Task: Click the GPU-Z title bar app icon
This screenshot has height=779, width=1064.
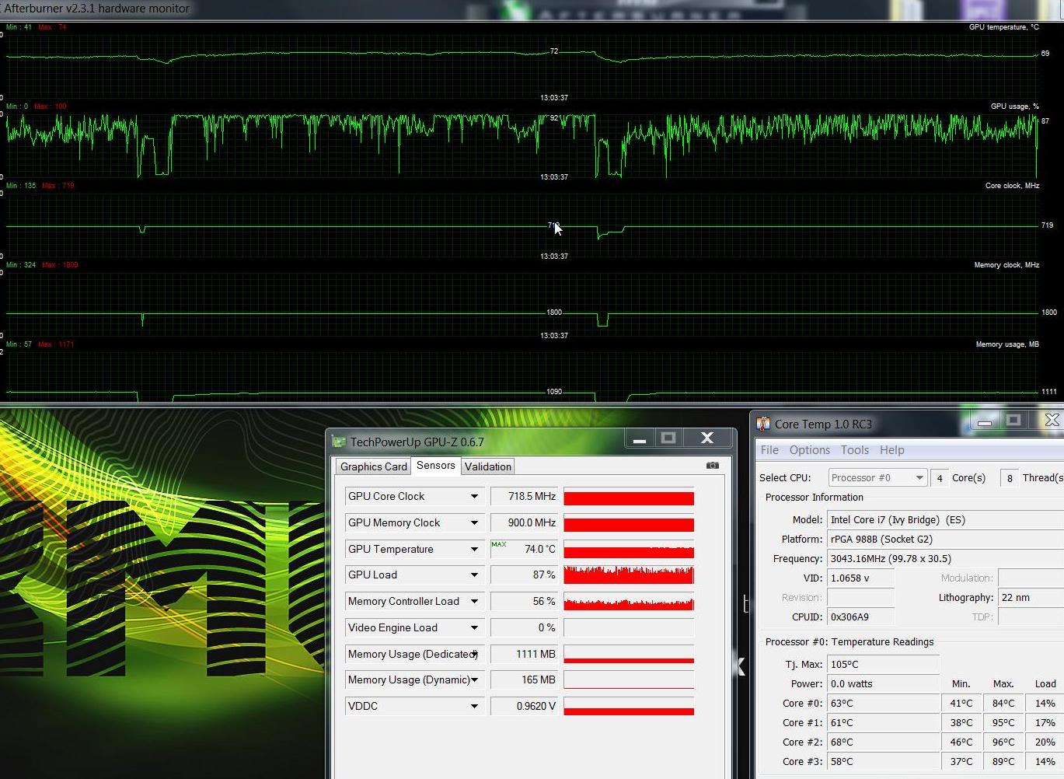Action: point(339,442)
